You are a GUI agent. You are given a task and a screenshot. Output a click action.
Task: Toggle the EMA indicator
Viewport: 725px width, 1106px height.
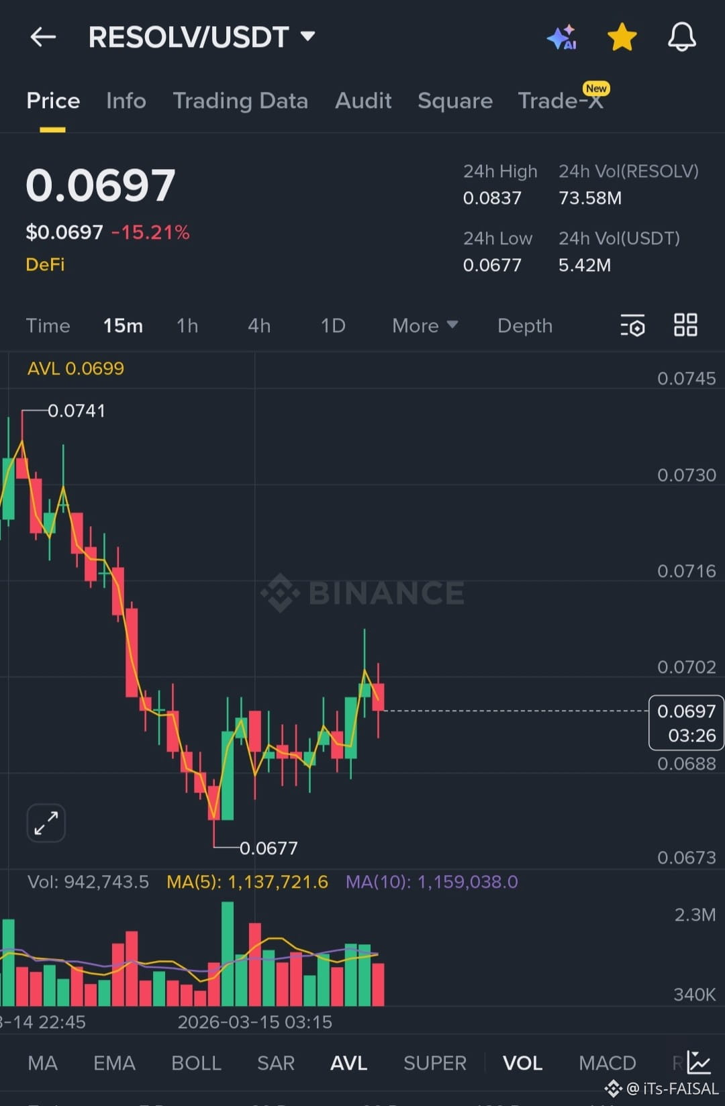point(114,1063)
